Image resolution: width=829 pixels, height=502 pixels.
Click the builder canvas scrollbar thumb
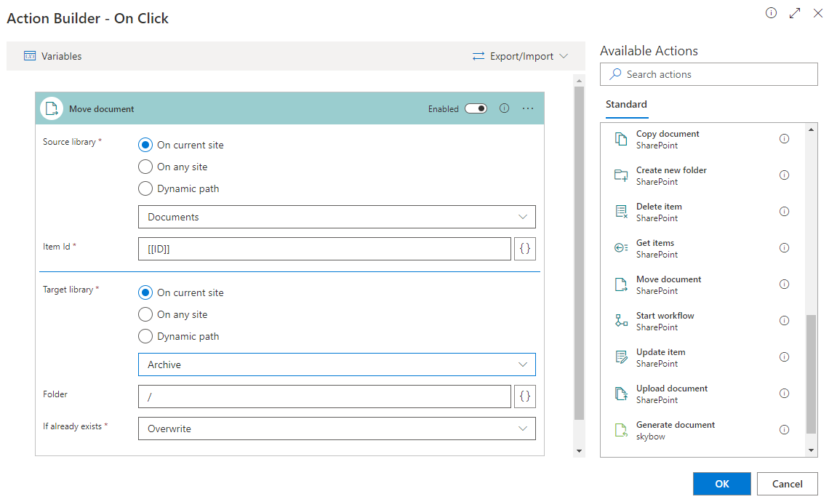click(x=579, y=253)
